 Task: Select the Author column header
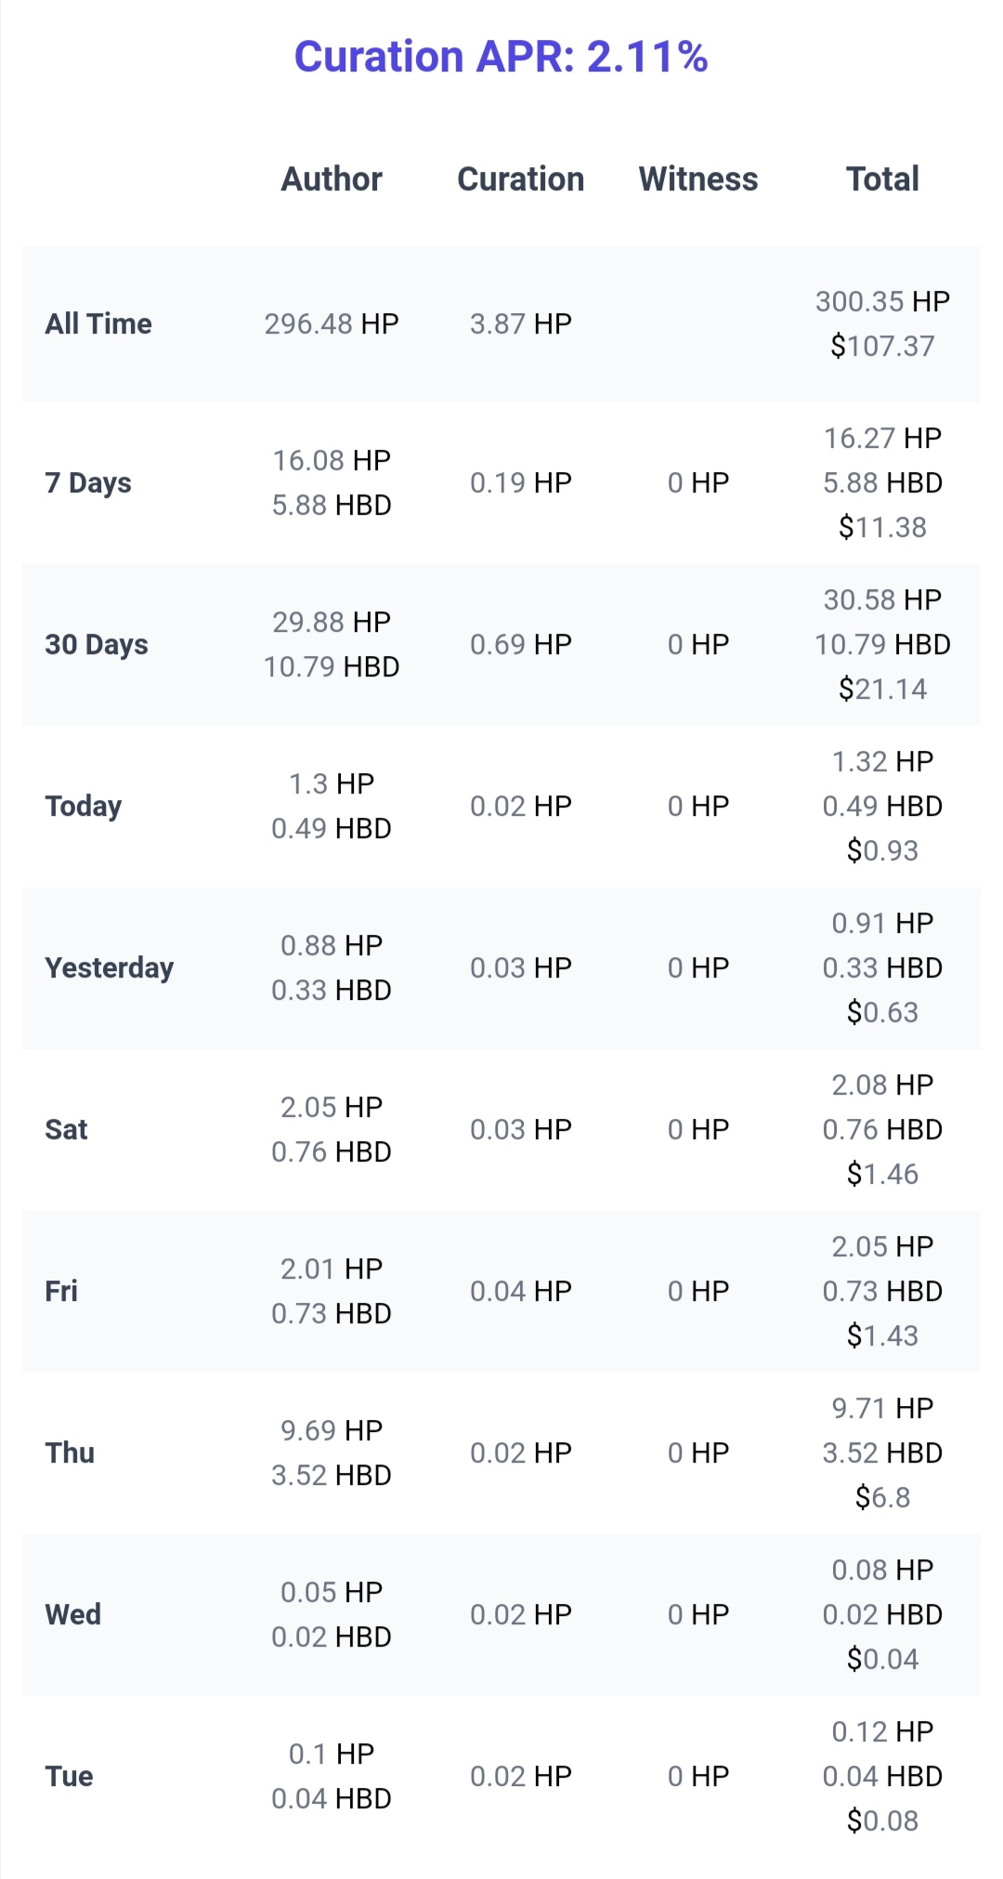pyautogui.click(x=332, y=178)
